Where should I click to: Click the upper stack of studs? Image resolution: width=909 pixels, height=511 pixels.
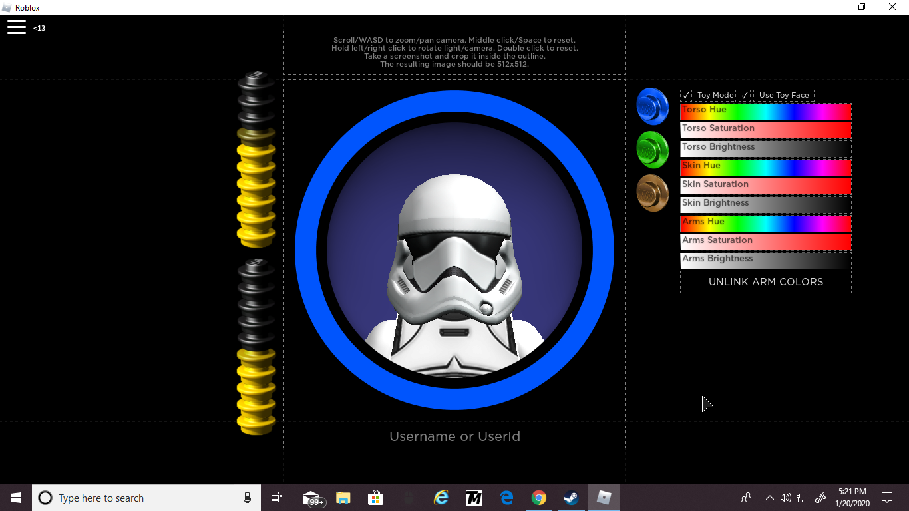tap(257, 160)
